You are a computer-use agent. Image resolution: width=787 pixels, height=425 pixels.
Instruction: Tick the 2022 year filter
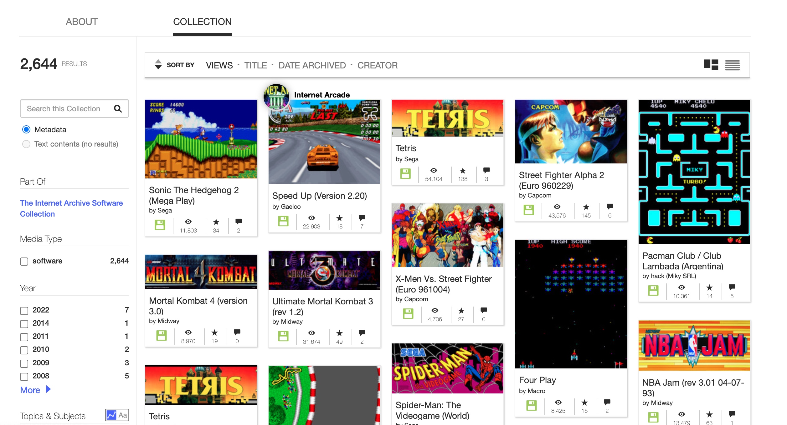tap(24, 310)
